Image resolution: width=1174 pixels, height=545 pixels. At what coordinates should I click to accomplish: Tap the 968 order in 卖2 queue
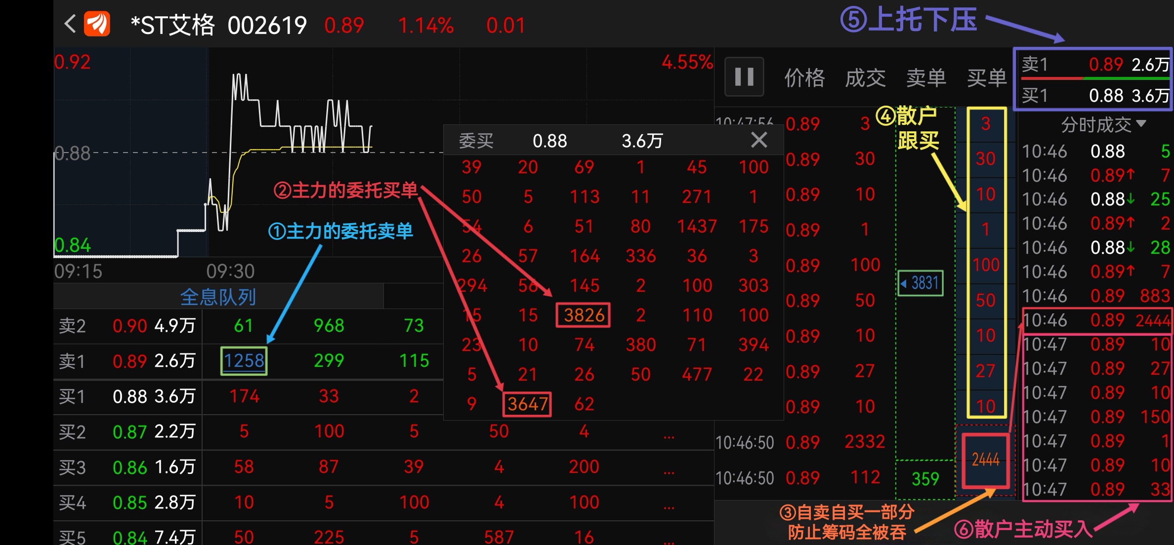pos(329,326)
